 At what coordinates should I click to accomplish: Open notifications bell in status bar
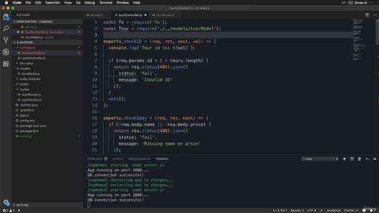(371, 211)
